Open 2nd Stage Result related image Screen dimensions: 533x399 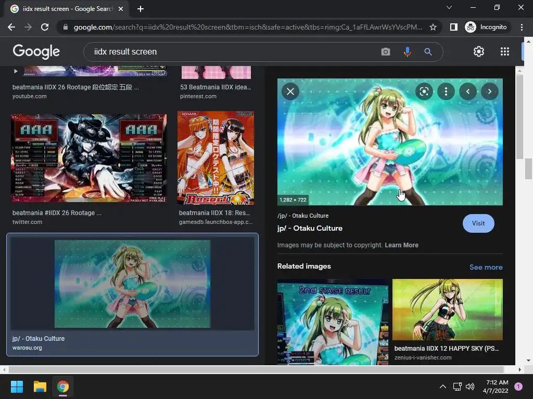pyautogui.click(x=333, y=322)
